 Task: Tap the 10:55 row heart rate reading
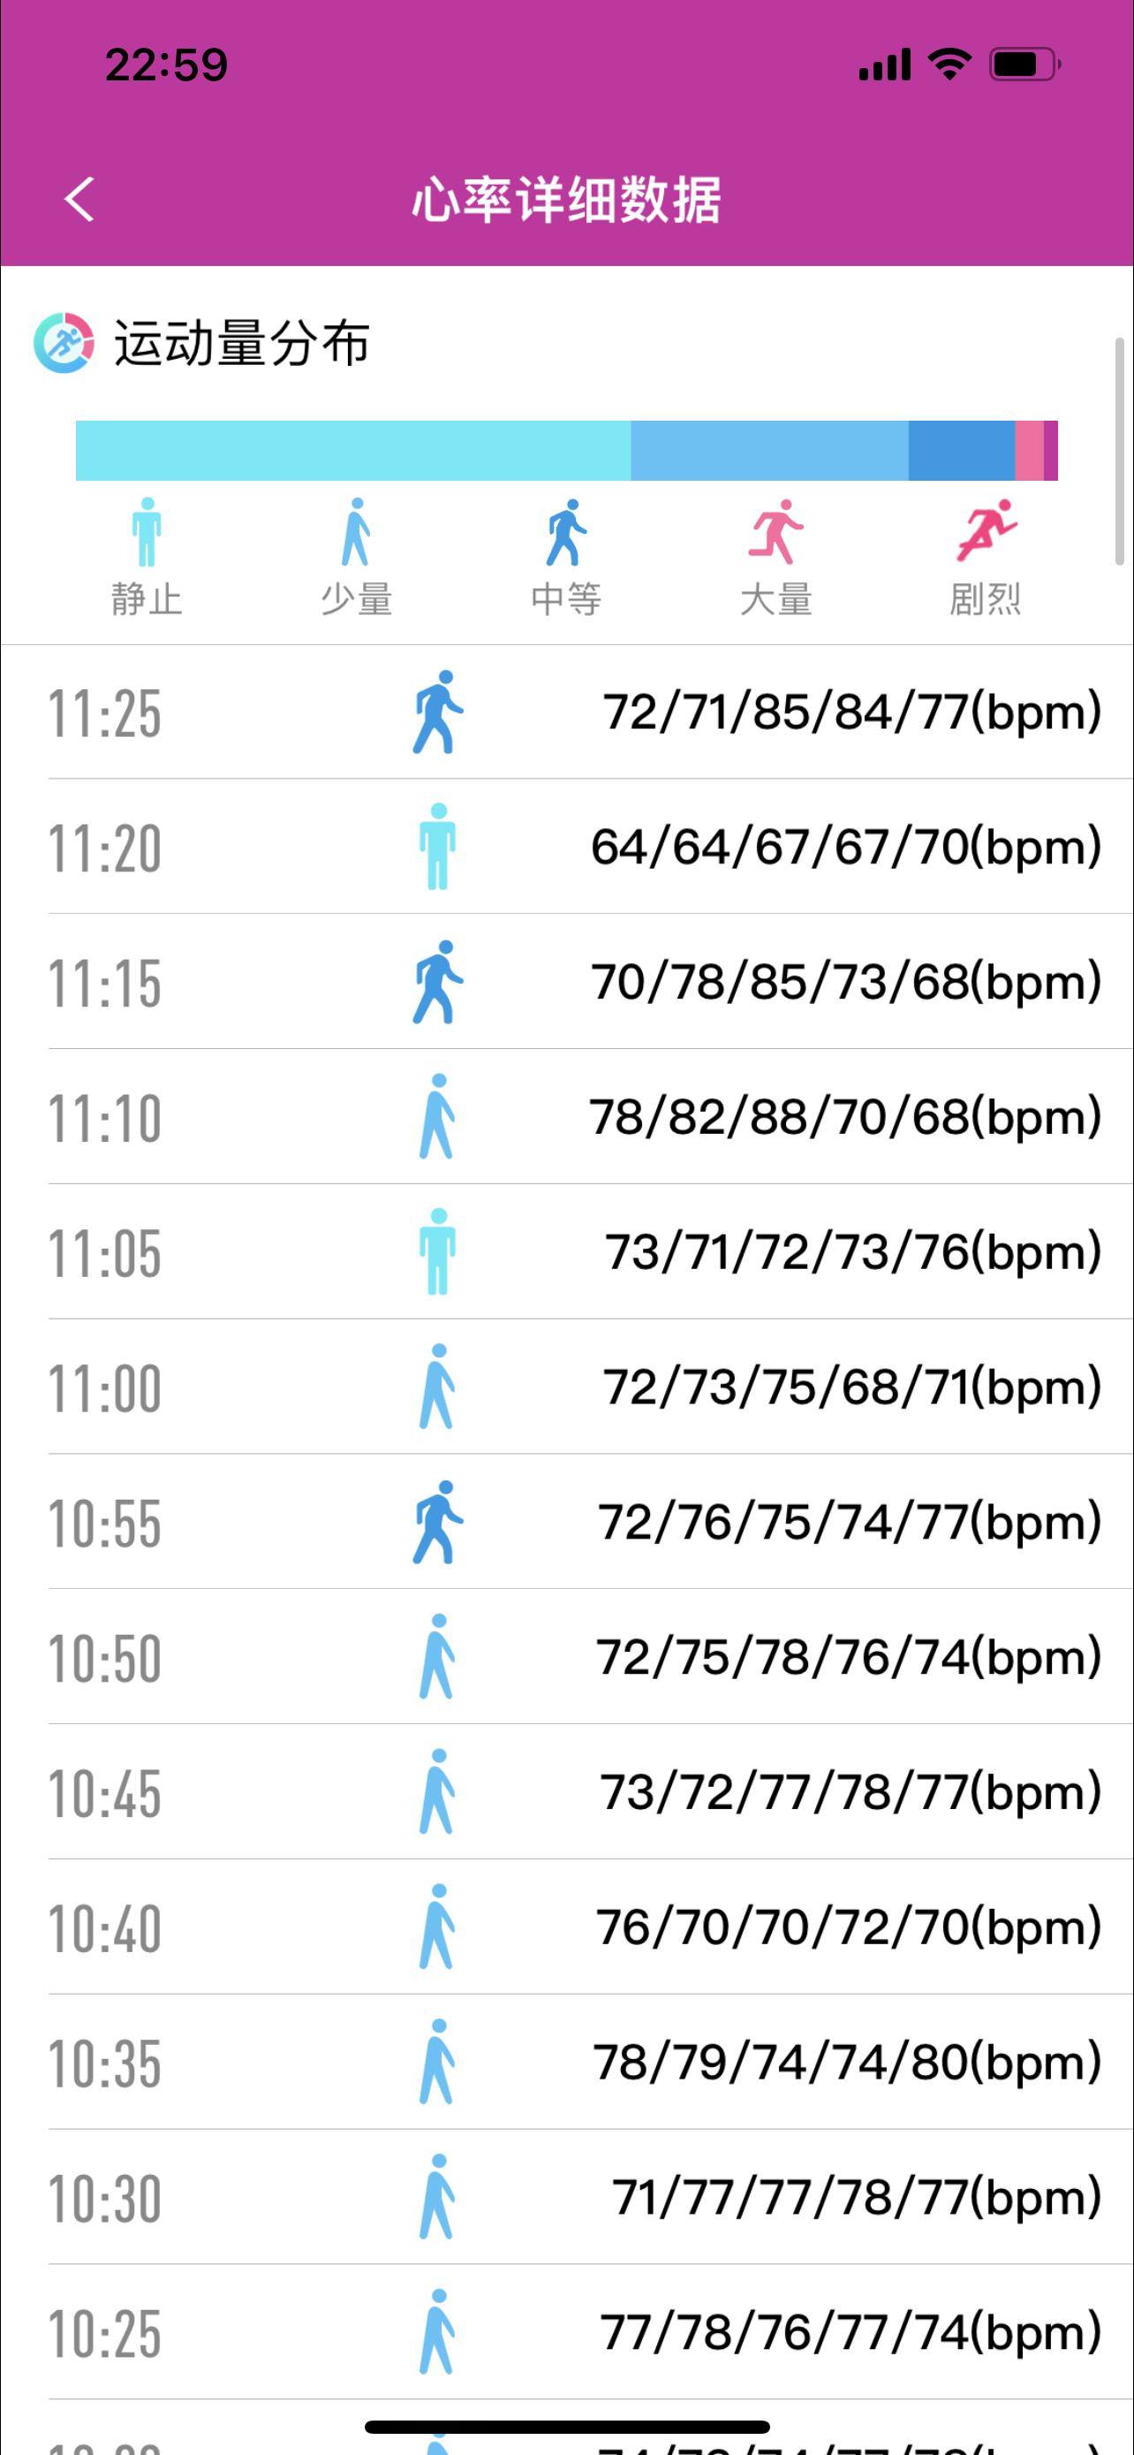tap(850, 1522)
